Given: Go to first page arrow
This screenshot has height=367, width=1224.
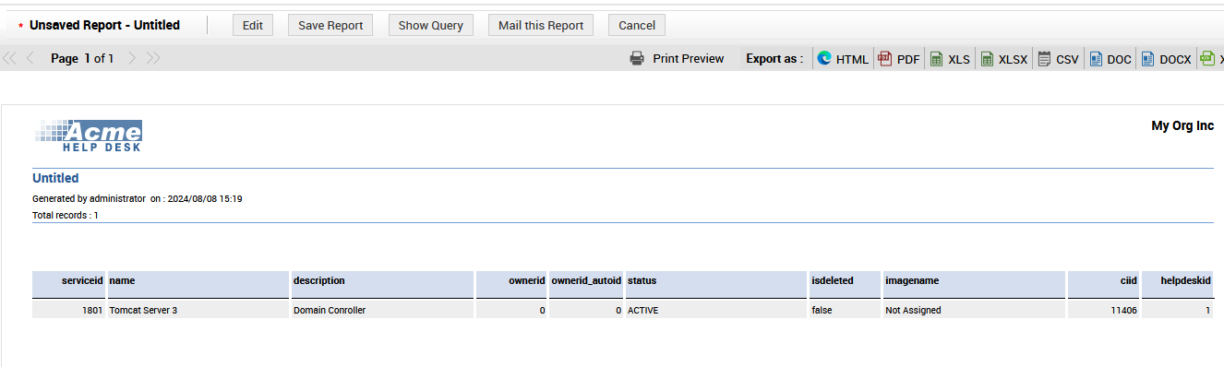Looking at the screenshot, I should (x=10, y=58).
